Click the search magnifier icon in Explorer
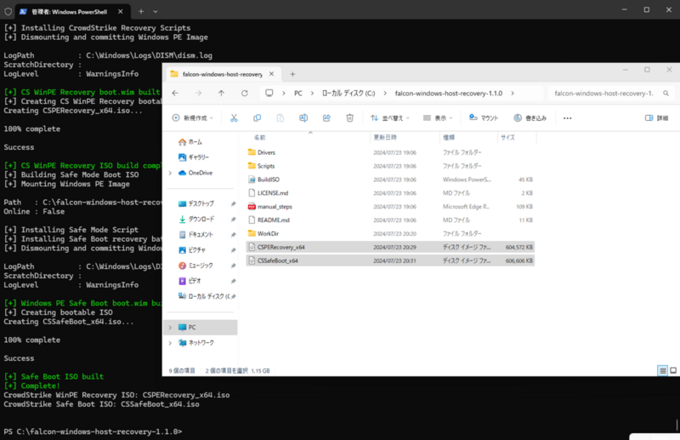 [x=666, y=94]
